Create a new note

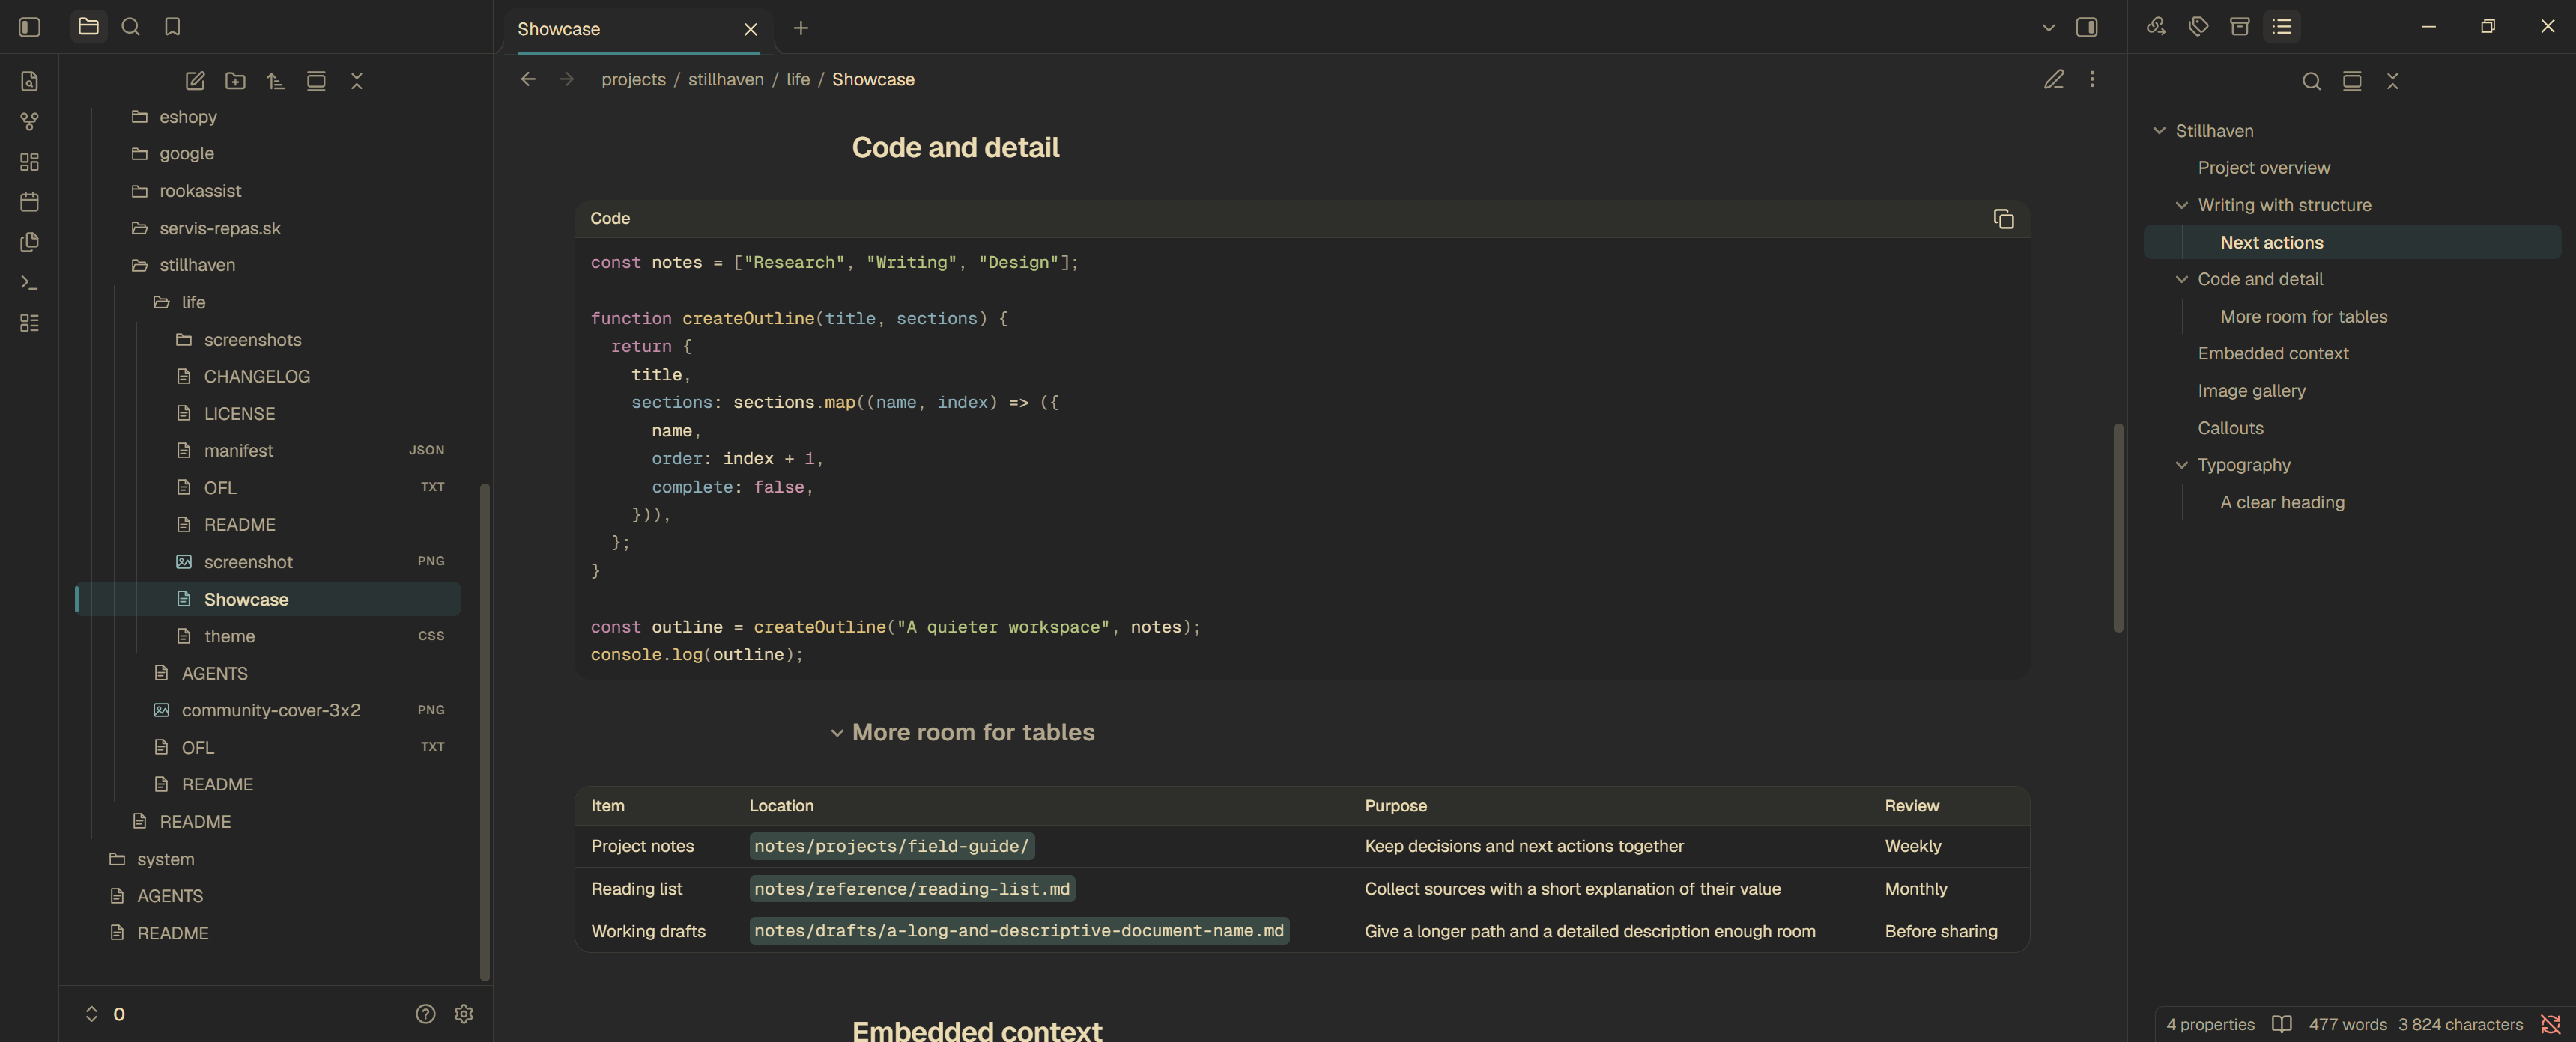(195, 81)
